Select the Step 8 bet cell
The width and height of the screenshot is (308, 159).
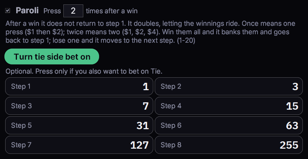click(x=229, y=145)
